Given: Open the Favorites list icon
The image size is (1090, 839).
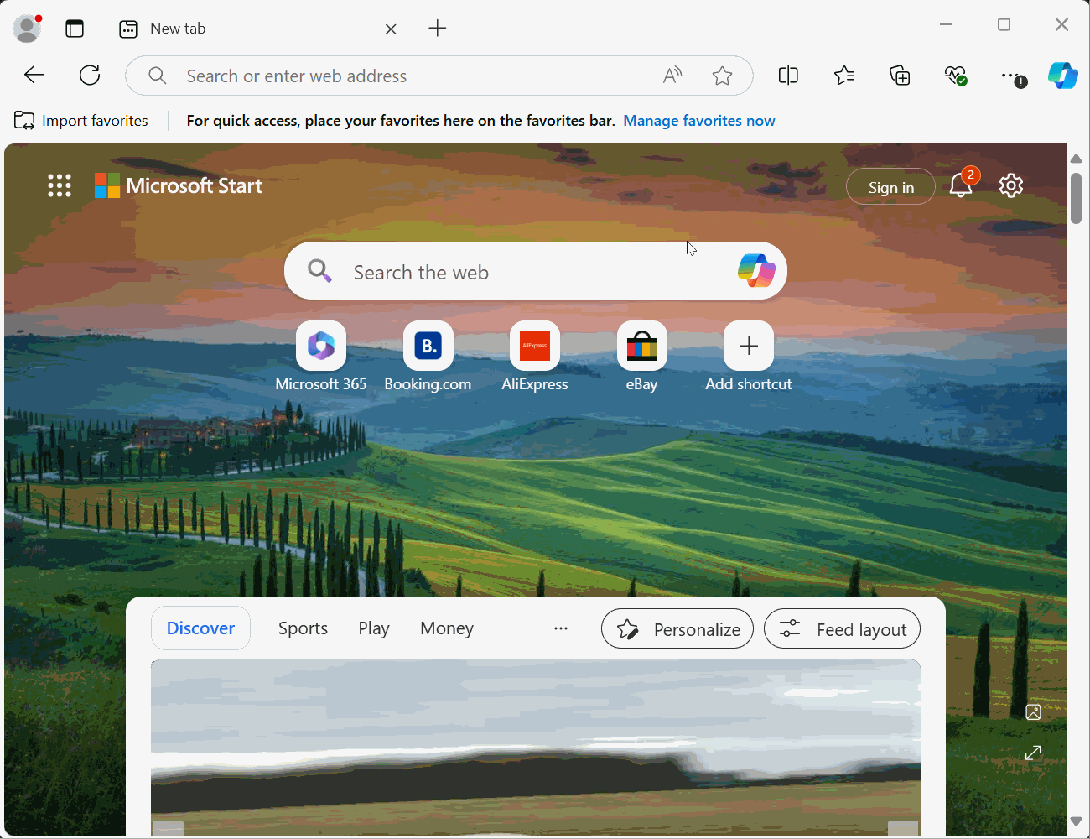Looking at the screenshot, I should pos(844,76).
